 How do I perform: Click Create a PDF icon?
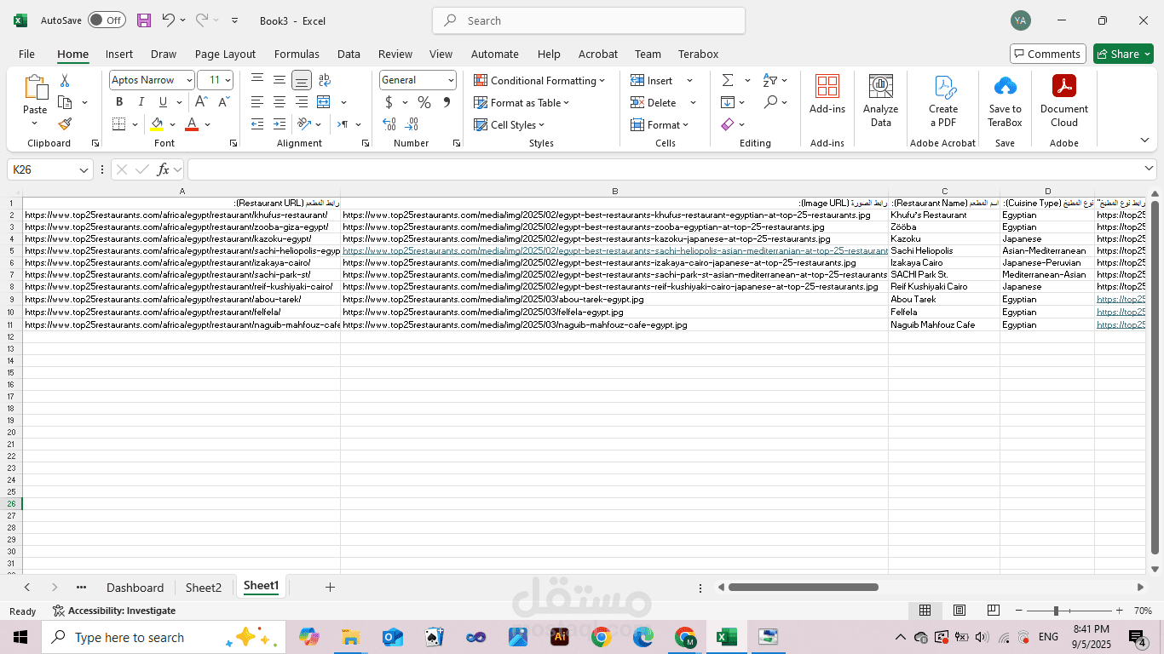point(943,100)
